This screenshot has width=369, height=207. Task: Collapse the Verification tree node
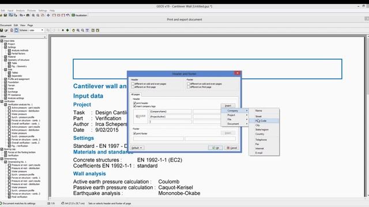[x=2, y=101]
